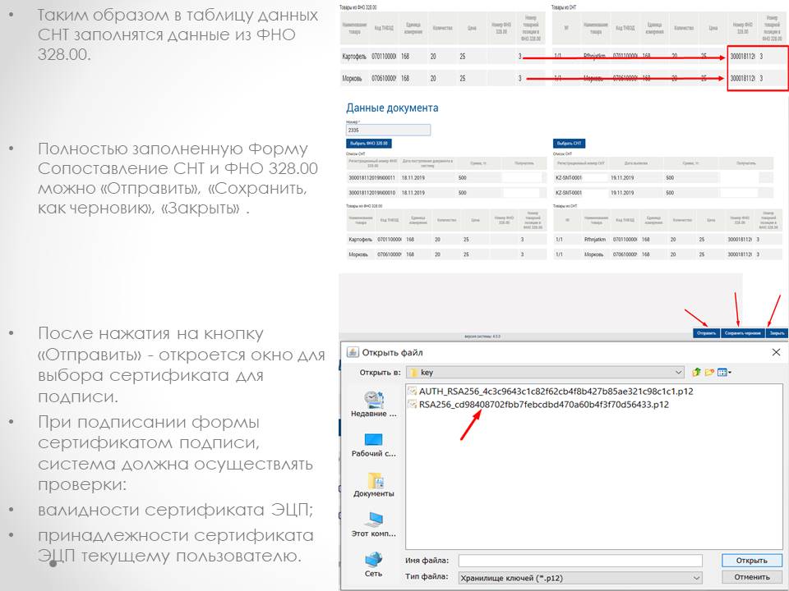The width and height of the screenshot is (789, 591).
Task: Open the Сеть network shortcut
Action: [x=374, y=564]
